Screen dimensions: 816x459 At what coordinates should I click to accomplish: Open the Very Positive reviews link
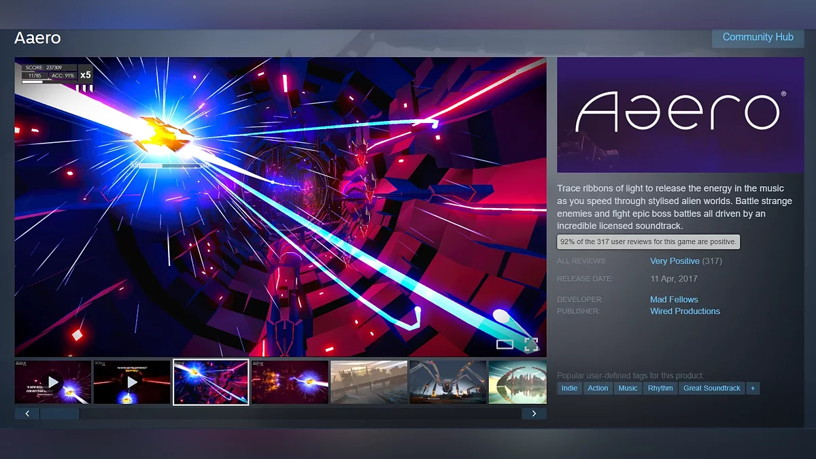point(675,261)
